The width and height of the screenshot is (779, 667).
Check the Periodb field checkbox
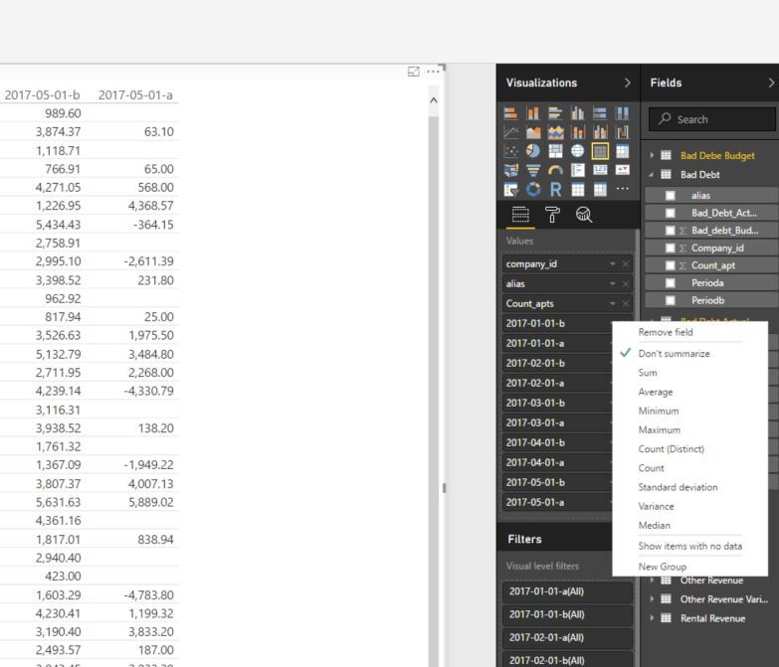671,300
